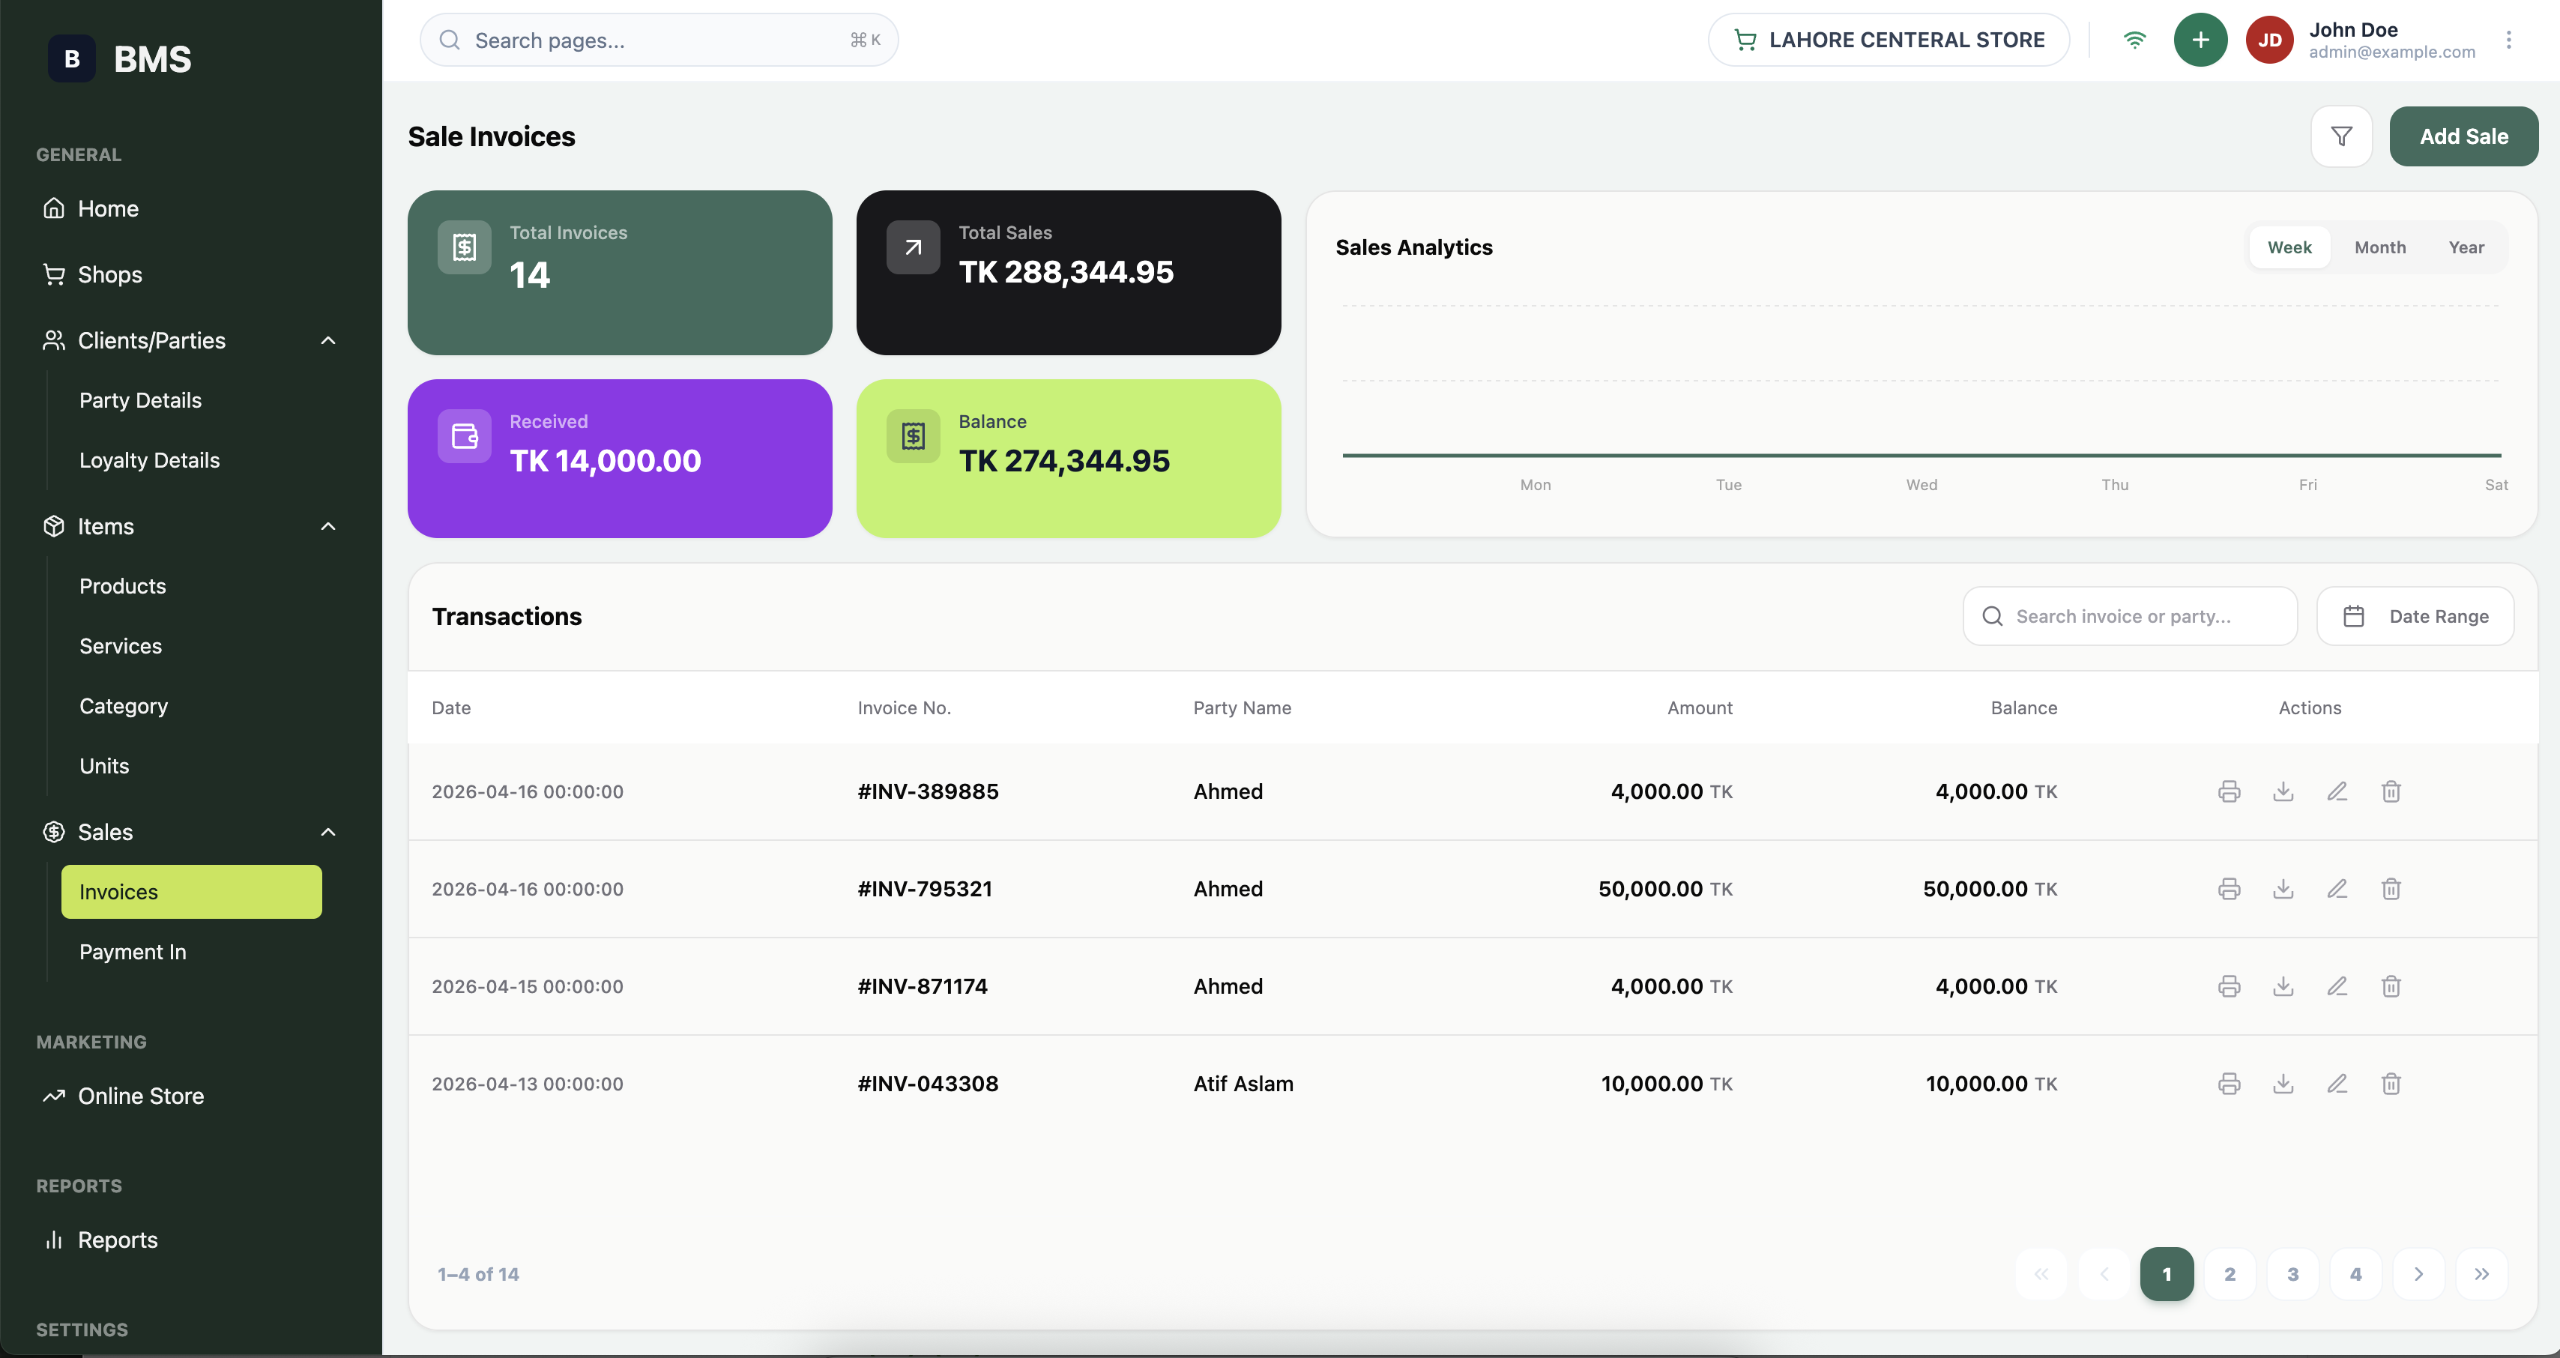The image size is (2560, 1358).
Task: Select the Week analytics view
Action: pos(2289,247)
